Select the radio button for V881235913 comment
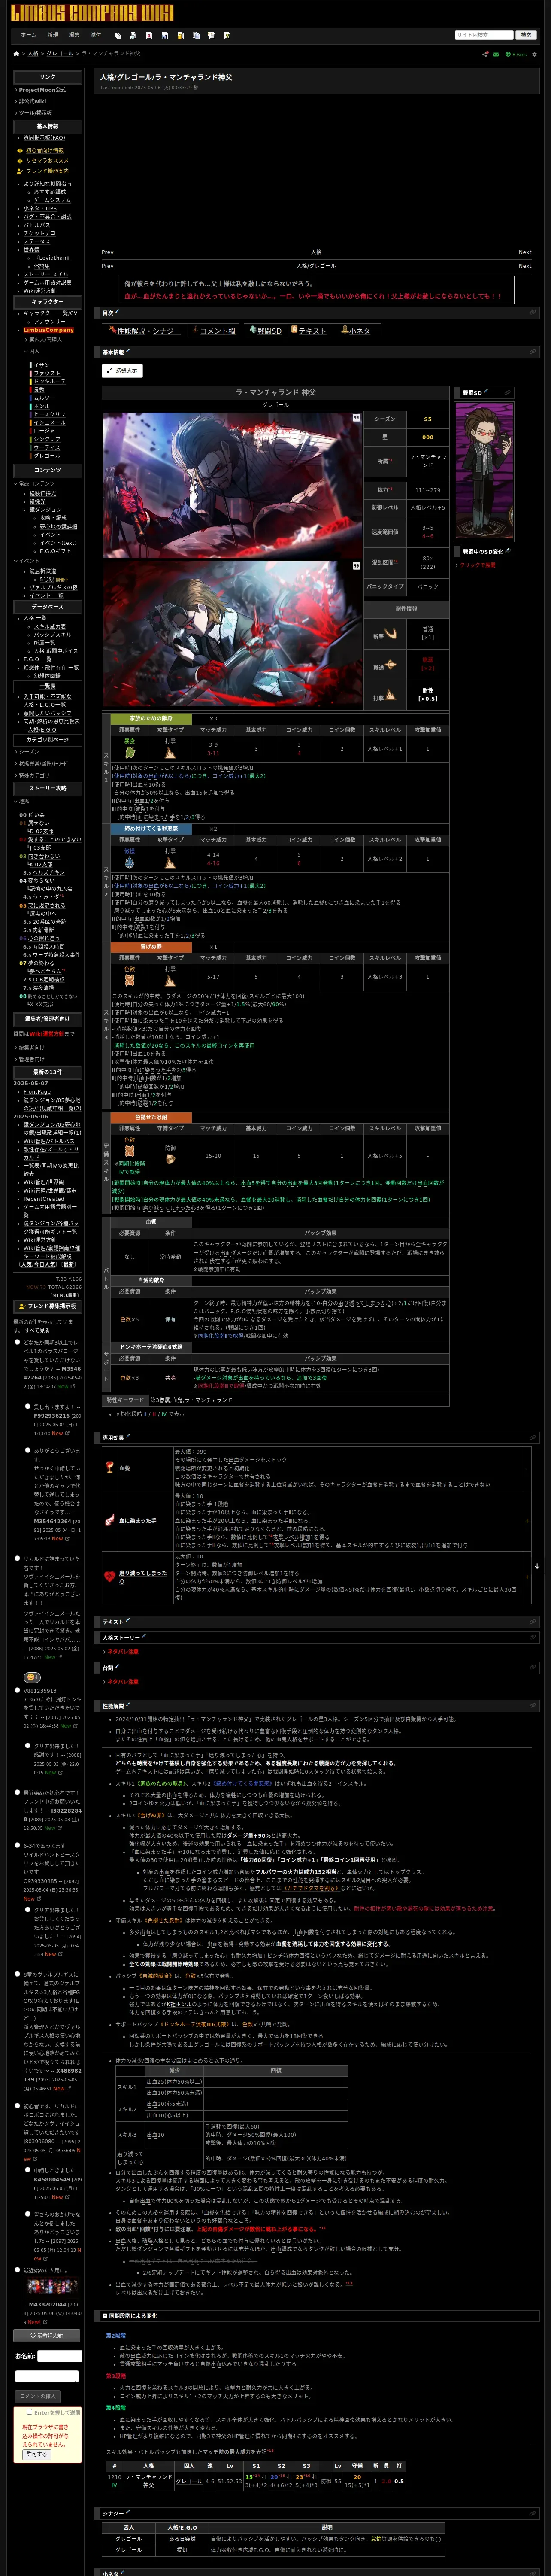The width and height of the screenshot is (551, 2576). click(x=18, y=1690)
